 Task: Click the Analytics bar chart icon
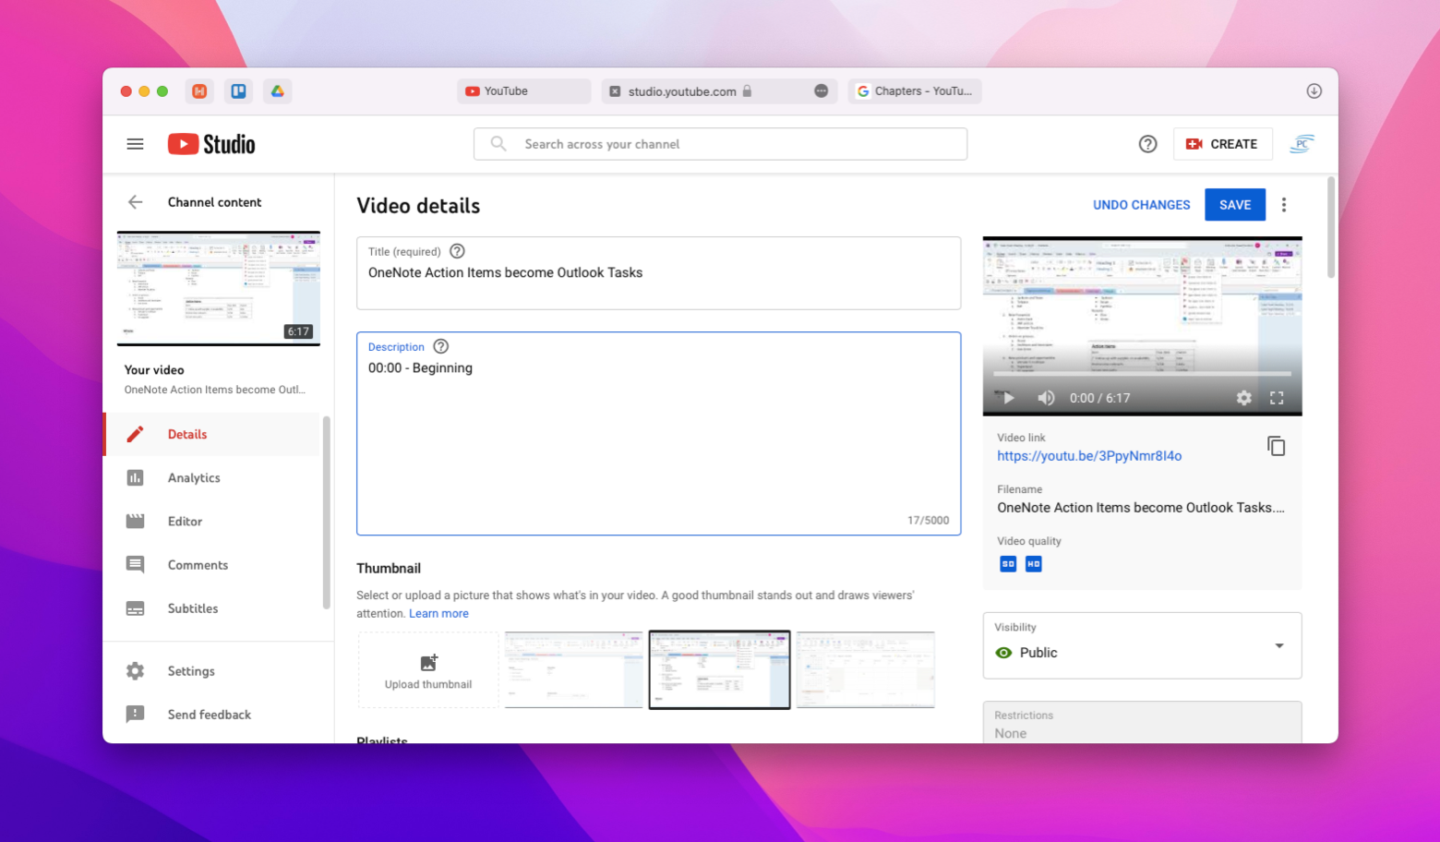[136, 477]
